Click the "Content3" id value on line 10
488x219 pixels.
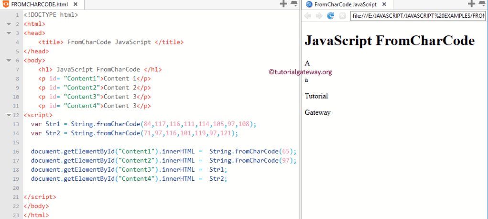[82, 97]
